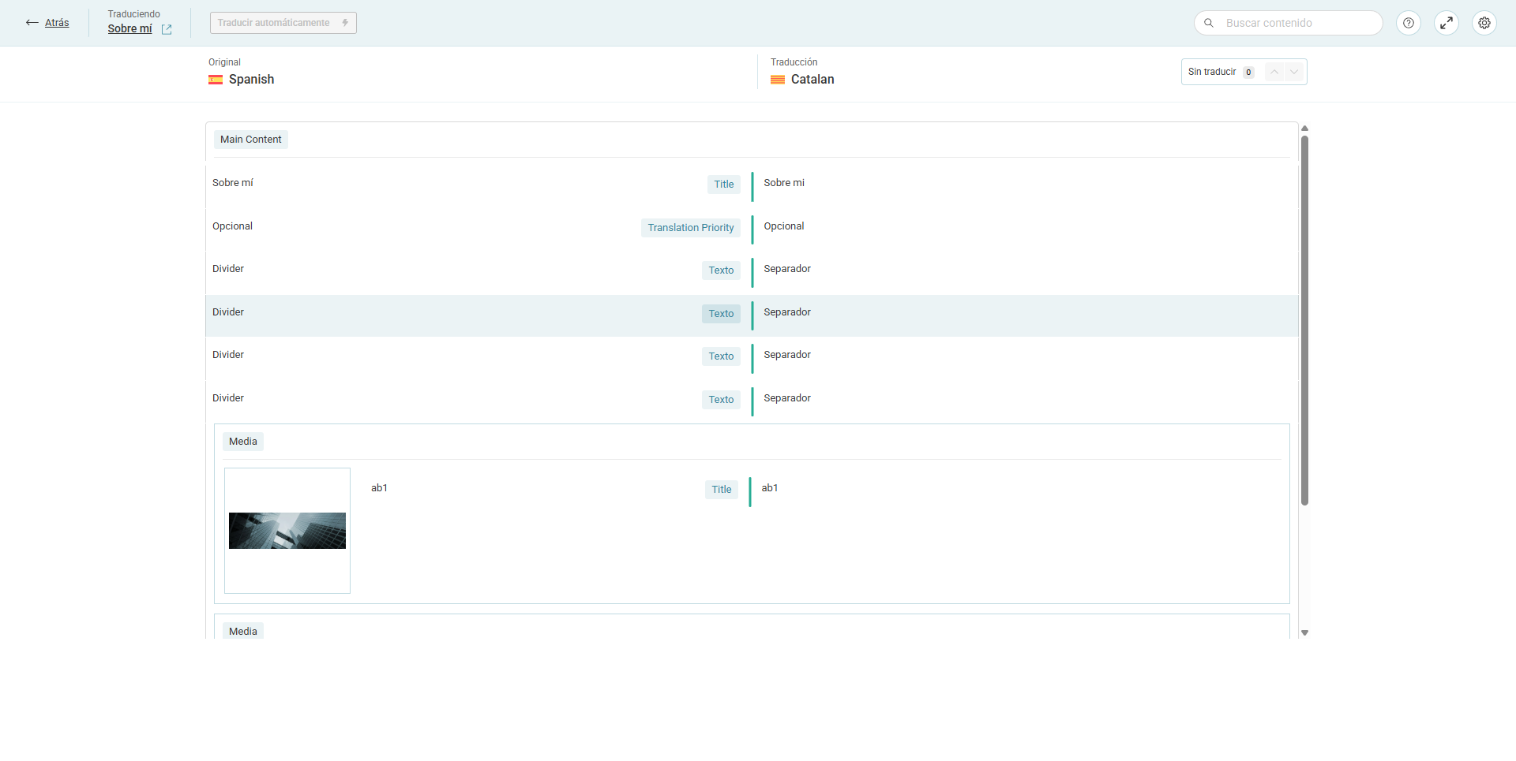
Task: Toggle fullscreen expand icon
Action: tap(1446, 23)
